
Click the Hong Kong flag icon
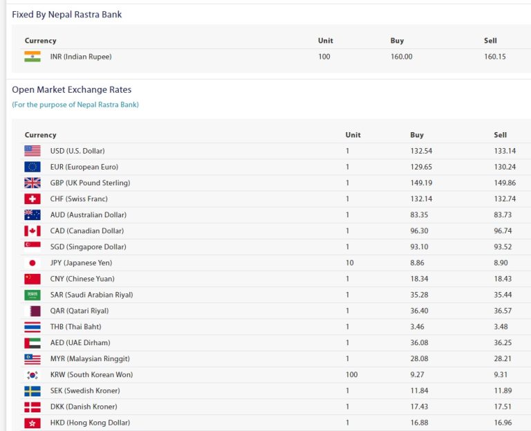point(32,423)
